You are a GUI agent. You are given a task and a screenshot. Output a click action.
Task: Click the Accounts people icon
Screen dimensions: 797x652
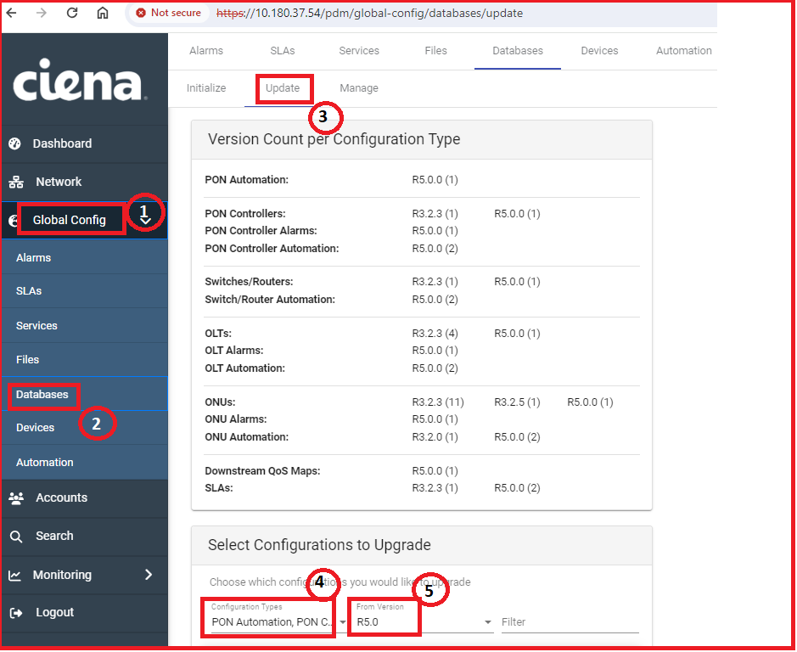point(16,497)
